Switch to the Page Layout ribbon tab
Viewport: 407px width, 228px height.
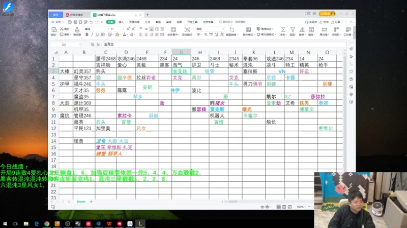(134, 22)
